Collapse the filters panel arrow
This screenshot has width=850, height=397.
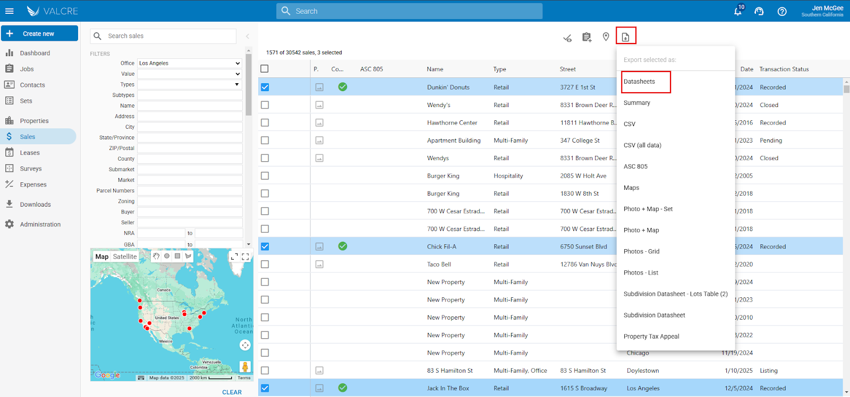pos(248,36)
